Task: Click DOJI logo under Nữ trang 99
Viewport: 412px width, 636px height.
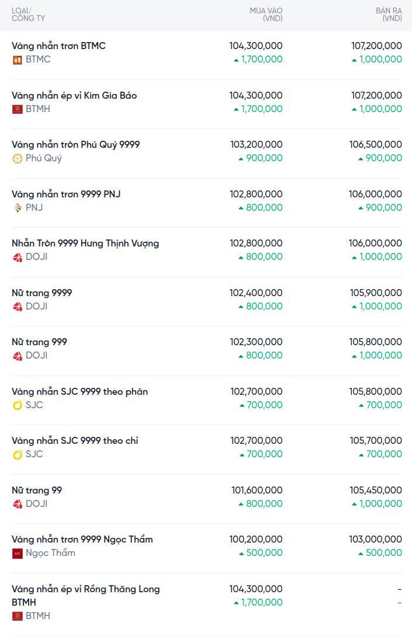Action: tap(17, 504)
